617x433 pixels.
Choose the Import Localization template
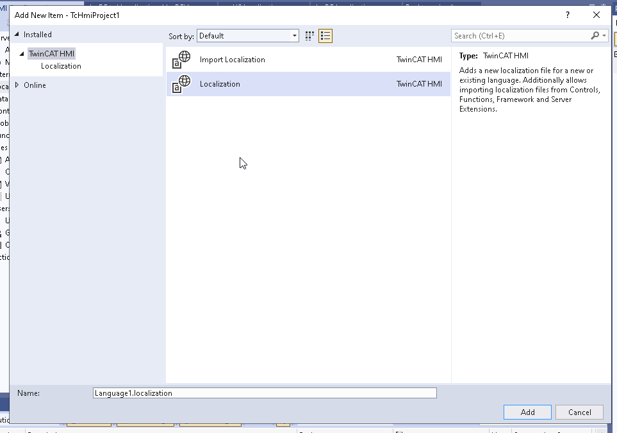click(x=309, y=60)
